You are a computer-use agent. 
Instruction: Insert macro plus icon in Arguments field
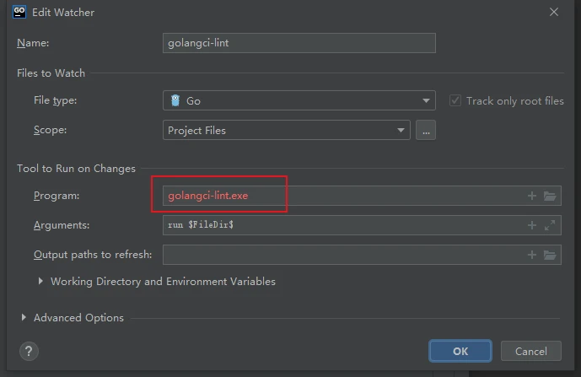(532, 225)
